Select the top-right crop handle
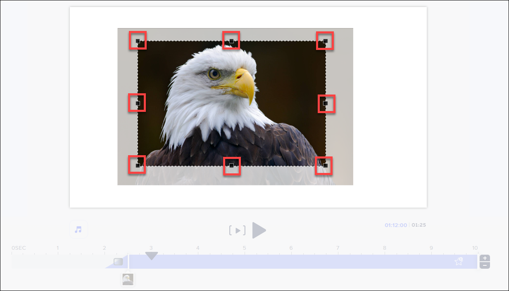 coord(325,41)
